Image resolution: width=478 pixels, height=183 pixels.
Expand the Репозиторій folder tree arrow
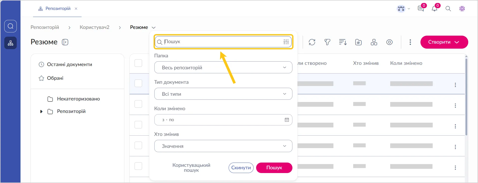pyautogui.click(x=41, y=111)
